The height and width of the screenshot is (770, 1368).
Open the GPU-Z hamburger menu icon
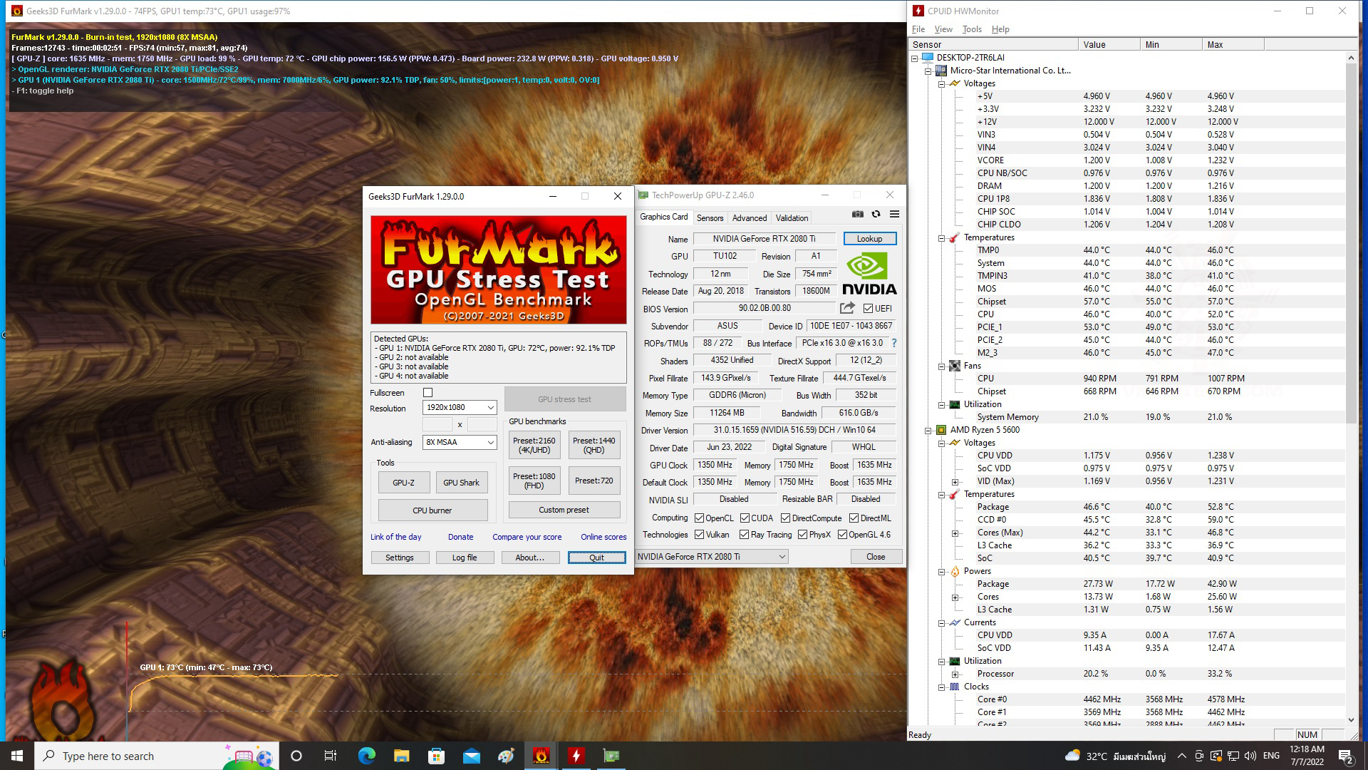click(894, 214)
